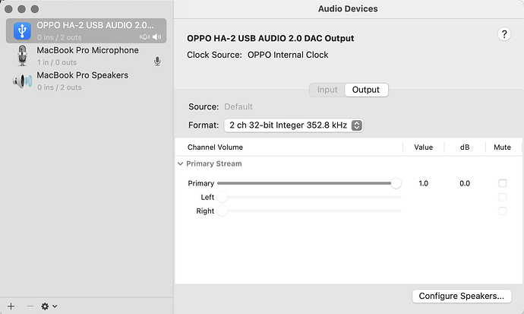The width and height of the screenshot is (524, 314).
Task: Select MacBook Pro Microphone in device list
Action: coord(87,56)
